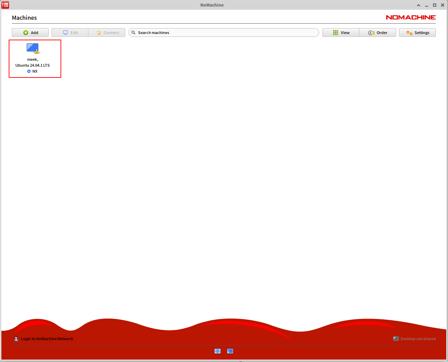Click the NX protocol gear icon

pos(29,71)
